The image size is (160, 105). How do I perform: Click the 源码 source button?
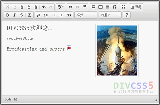pyautogui.click(x=136, y=7)
